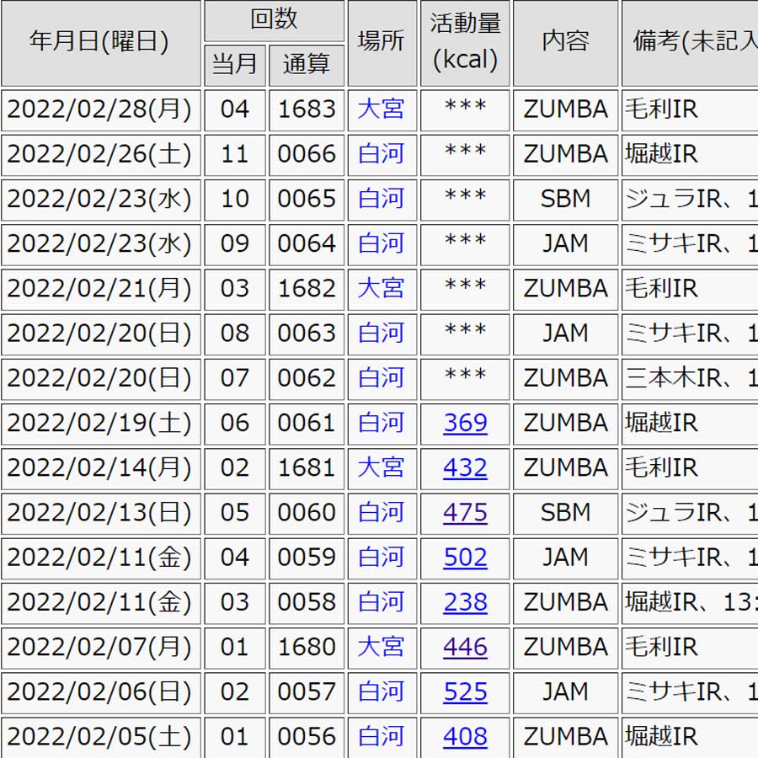Click 白河 link in count 0062 row

[381, 378]
